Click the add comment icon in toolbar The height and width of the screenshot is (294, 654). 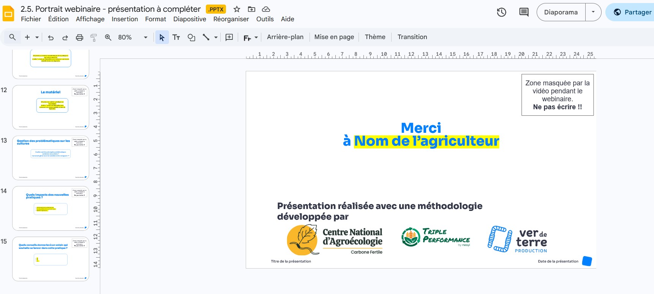[x=229, y=37]
